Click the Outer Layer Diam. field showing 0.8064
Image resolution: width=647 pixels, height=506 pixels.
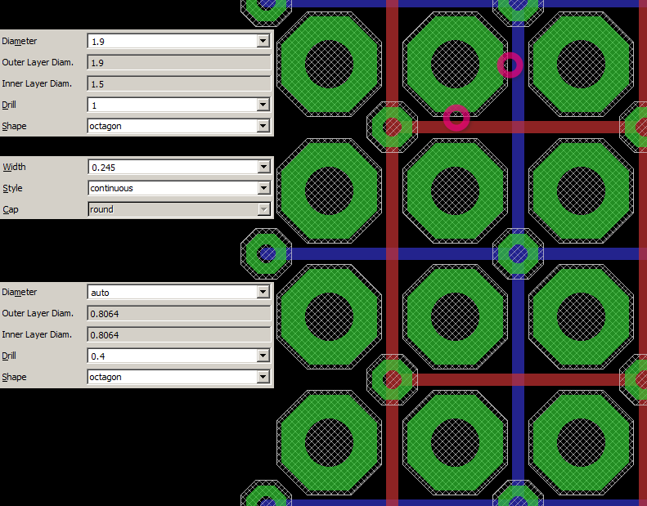point(178,313)
